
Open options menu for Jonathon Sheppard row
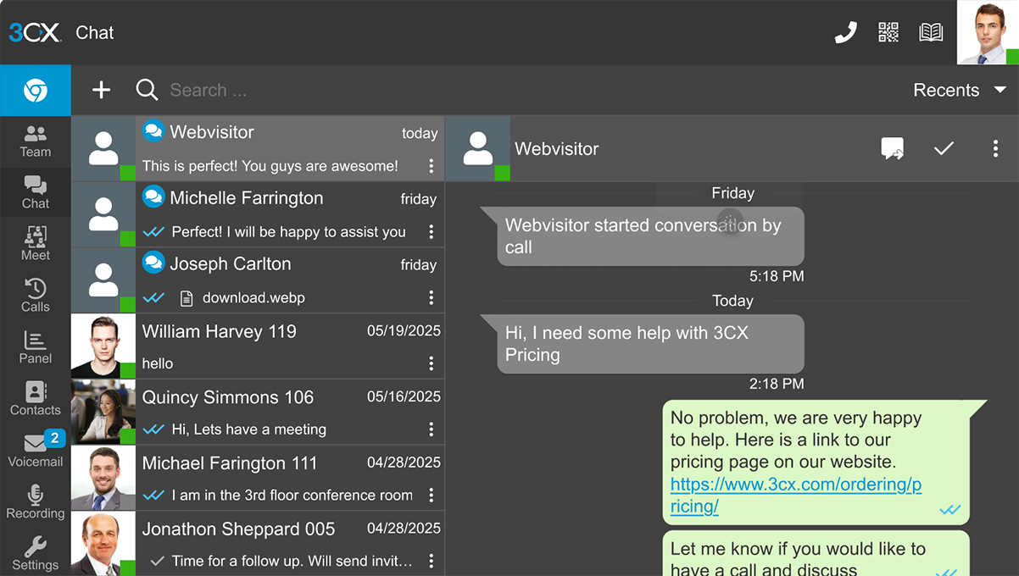(432, 561)
